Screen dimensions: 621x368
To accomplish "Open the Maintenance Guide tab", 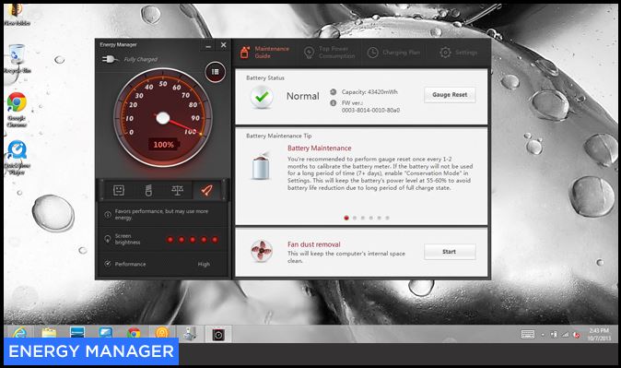I will click(265, 53).
